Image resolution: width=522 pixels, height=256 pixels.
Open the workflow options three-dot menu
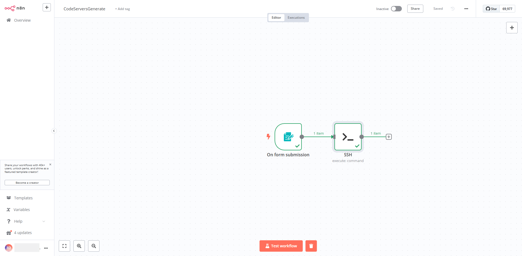[x=466, y=9]
